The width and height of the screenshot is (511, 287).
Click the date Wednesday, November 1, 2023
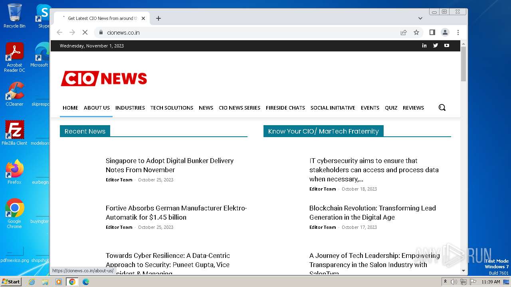92,46
